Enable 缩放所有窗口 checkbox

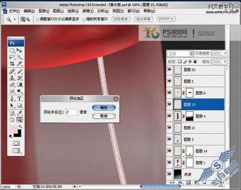pos(84,20)
